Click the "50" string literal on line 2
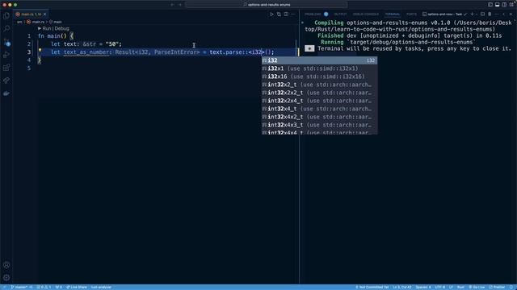 tap(111, 44)
